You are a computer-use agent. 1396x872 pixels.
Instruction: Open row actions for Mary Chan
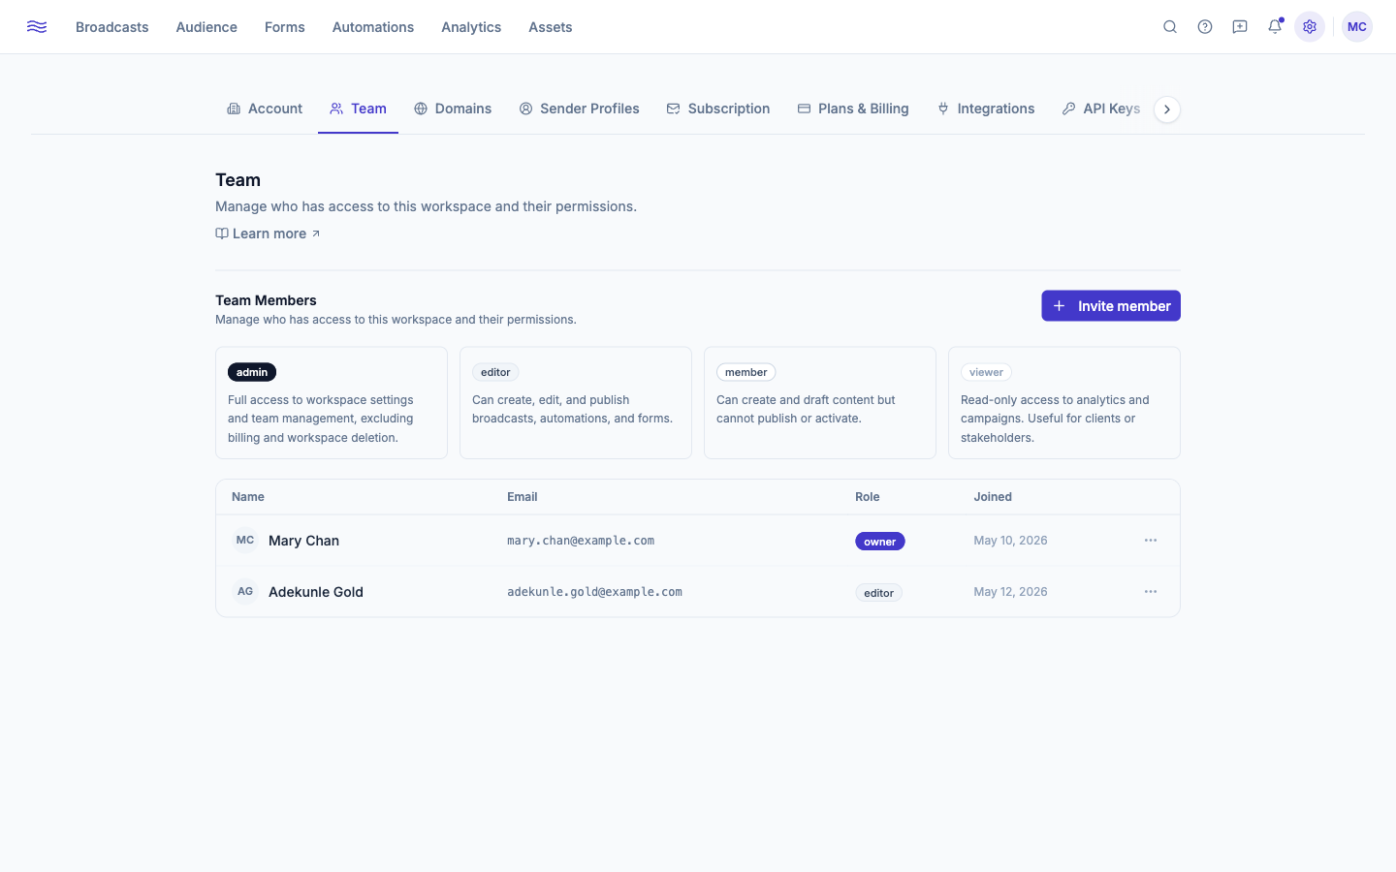click(1151, 541)
